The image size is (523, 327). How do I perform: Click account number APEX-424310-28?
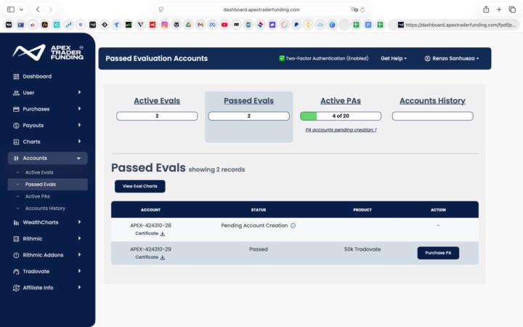[x=150, y=225]
